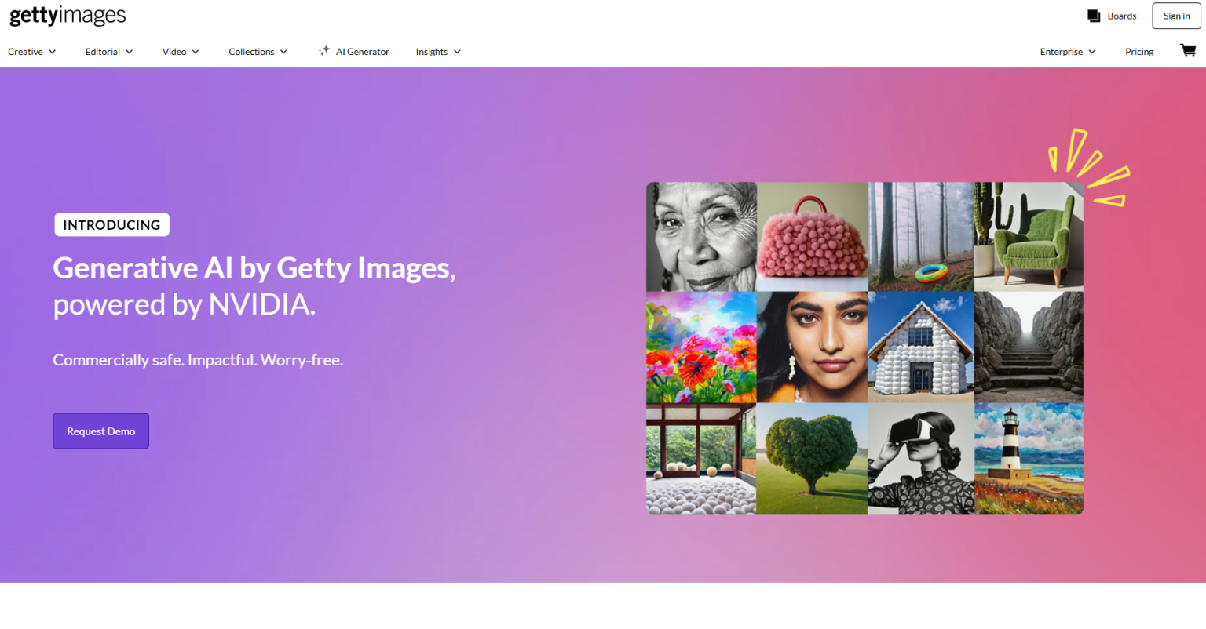Open the Enterprise dropdown

[1067, 52]
